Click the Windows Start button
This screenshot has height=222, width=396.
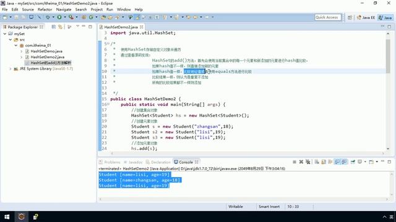pyautogui.click(x=7, y=216)
